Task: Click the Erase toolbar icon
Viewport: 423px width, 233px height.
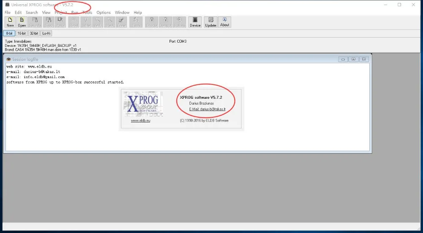Action: [x=121, y=22]
